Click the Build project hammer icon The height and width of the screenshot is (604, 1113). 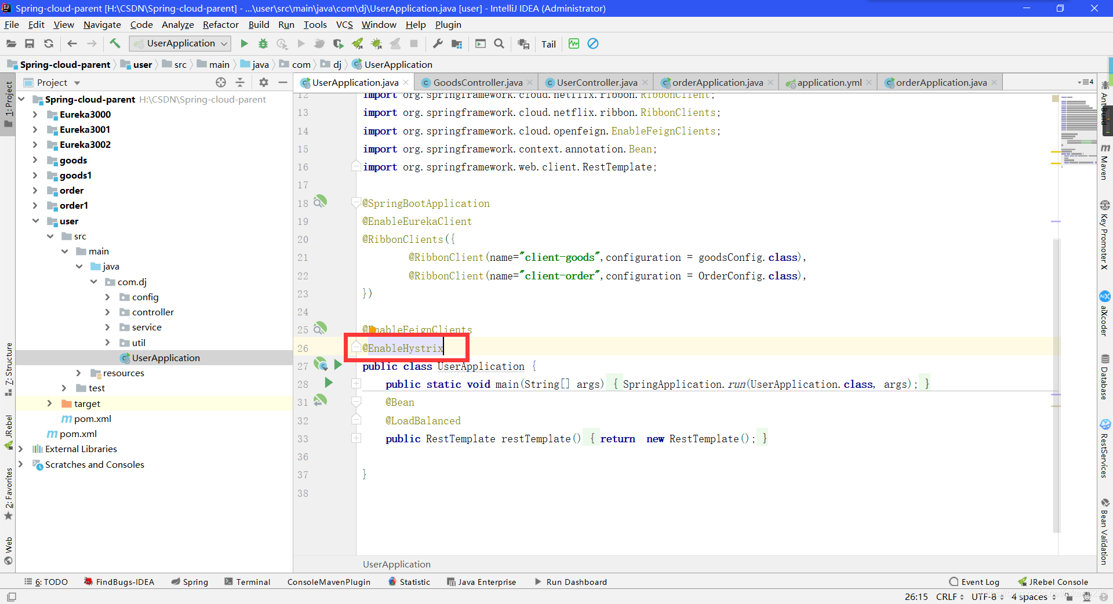(x=115, y=43)
